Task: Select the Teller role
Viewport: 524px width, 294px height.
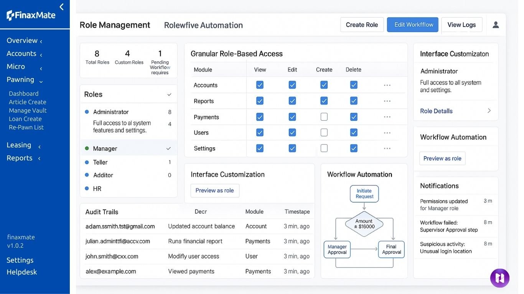Action: 129,162
